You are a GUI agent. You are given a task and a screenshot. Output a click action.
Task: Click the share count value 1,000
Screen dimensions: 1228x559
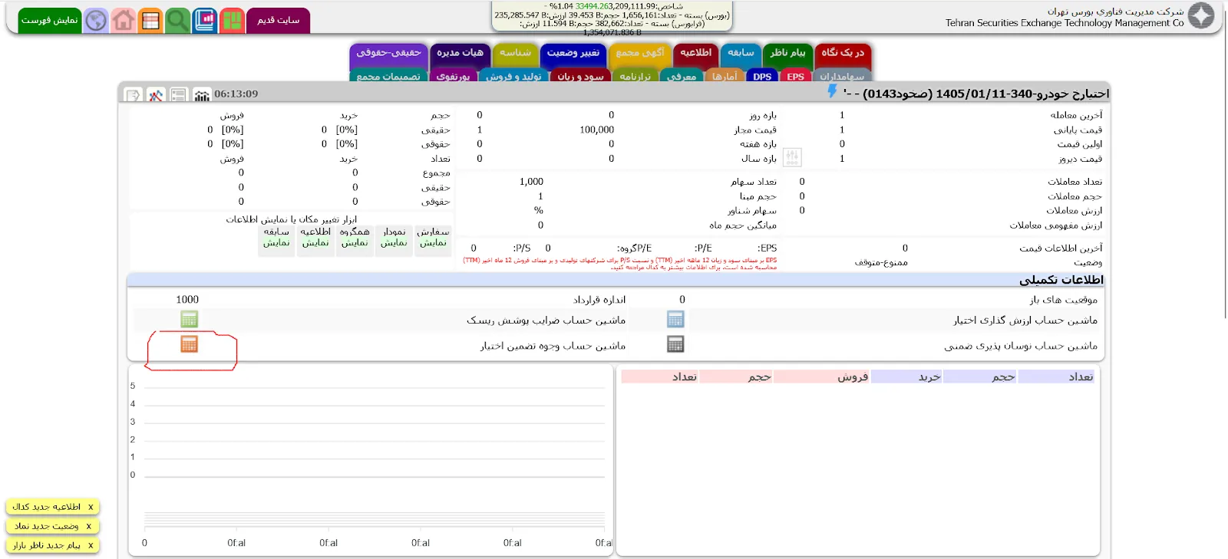(x=531, y=182)
